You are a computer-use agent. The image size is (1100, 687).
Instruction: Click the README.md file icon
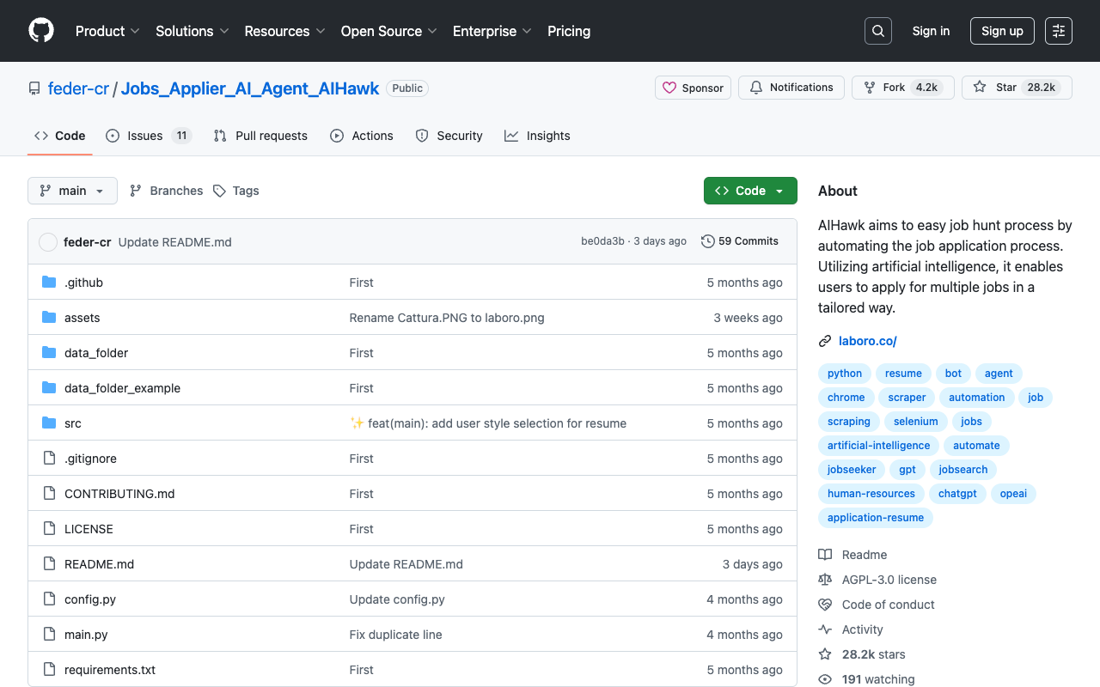(49, 564)
